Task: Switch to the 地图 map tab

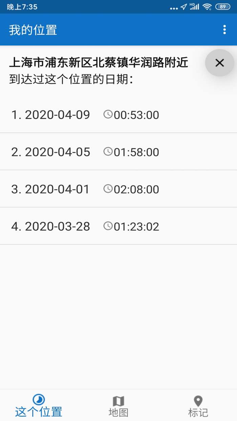Action: [x=118, y=406]
